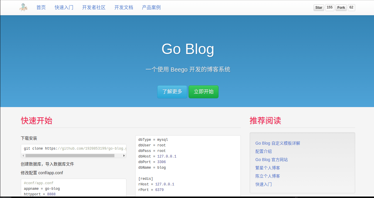Click the dbUser = root line
The width and height of the screenshot is (374, 198).
pos(152,145)
